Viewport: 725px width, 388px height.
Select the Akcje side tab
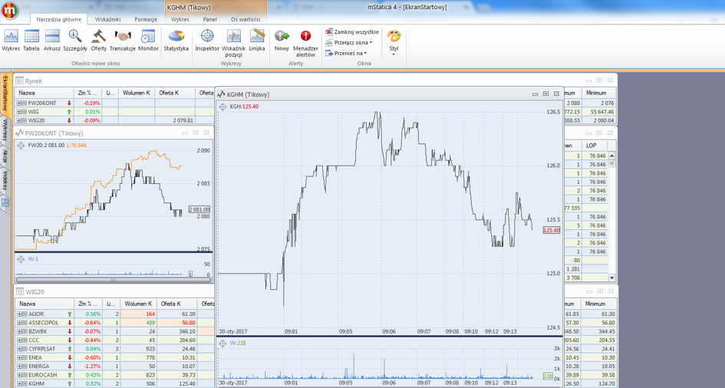tap(5, 156)
